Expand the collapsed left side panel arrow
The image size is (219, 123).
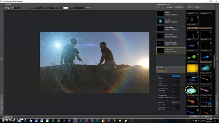pyautogui.click(x=2, y=59)
